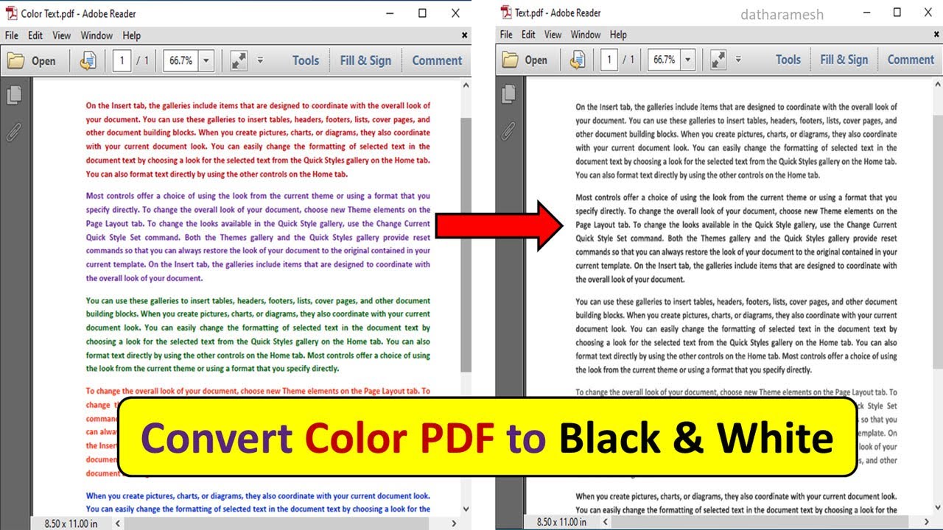Click scroll up arrow in Color Text.pdf
This screenshot has height=530, width=943.
tap(466, 85)
